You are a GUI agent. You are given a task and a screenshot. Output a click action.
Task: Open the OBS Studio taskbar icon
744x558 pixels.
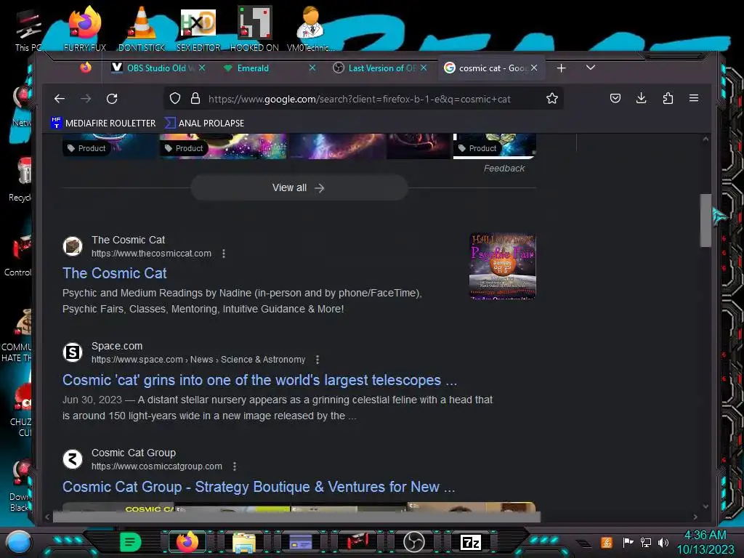[413, 542]
